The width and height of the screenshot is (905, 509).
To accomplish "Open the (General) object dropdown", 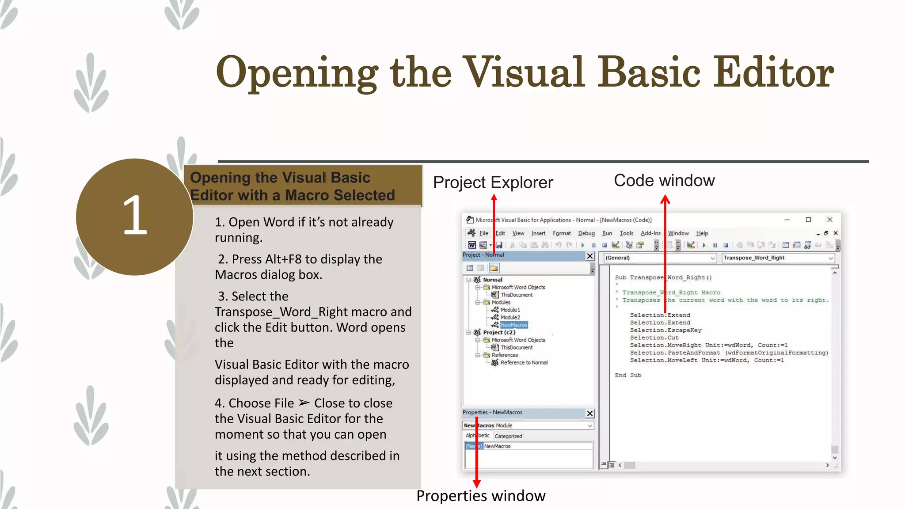I will point(712,258).
